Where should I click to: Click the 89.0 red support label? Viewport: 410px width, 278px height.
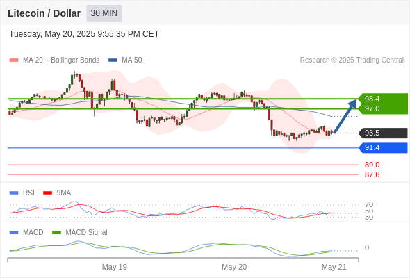(372, 165)
